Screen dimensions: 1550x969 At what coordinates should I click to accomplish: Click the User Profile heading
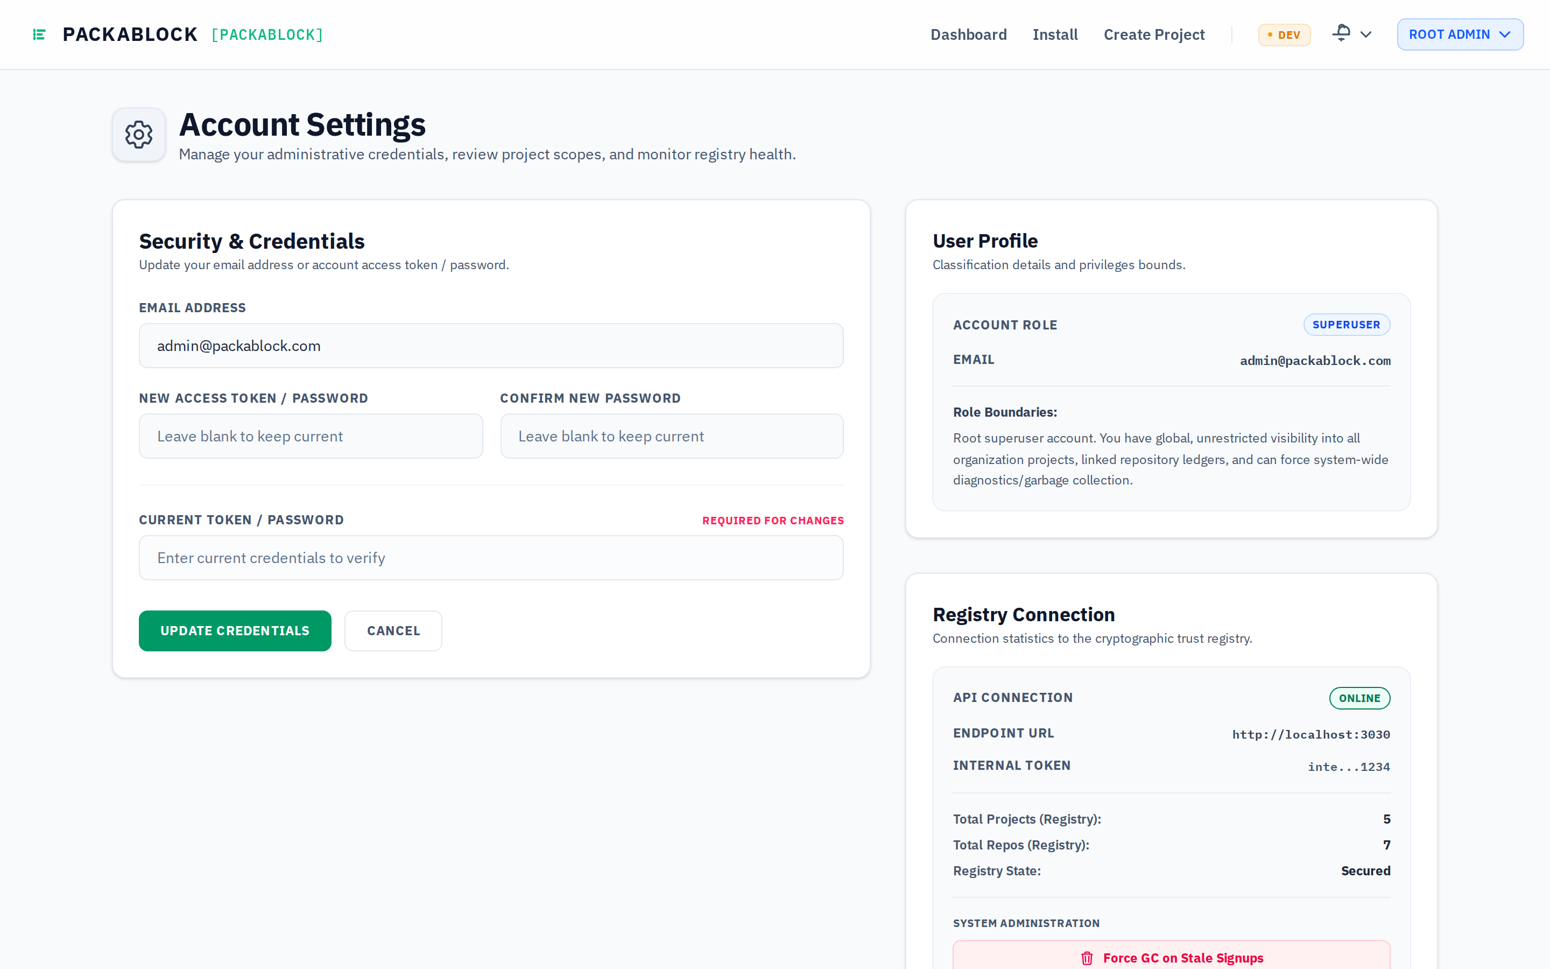click(985, 241)
